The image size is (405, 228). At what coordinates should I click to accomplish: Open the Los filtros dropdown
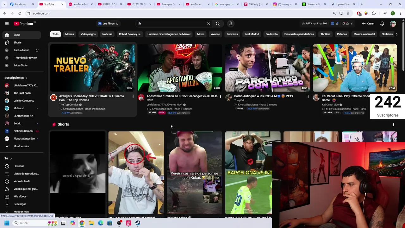pyautogui.click(x=108, y=24)
